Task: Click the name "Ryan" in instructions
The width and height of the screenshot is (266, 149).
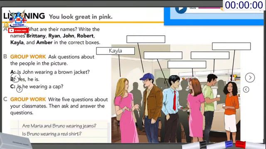Action: (x=54, y=36)
